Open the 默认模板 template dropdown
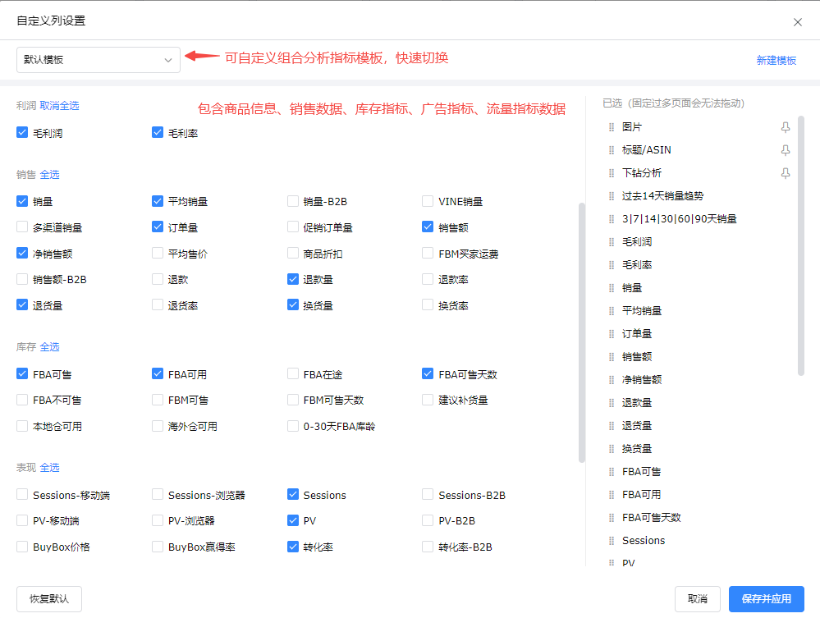Screen dimensions: 820x618 98,60
